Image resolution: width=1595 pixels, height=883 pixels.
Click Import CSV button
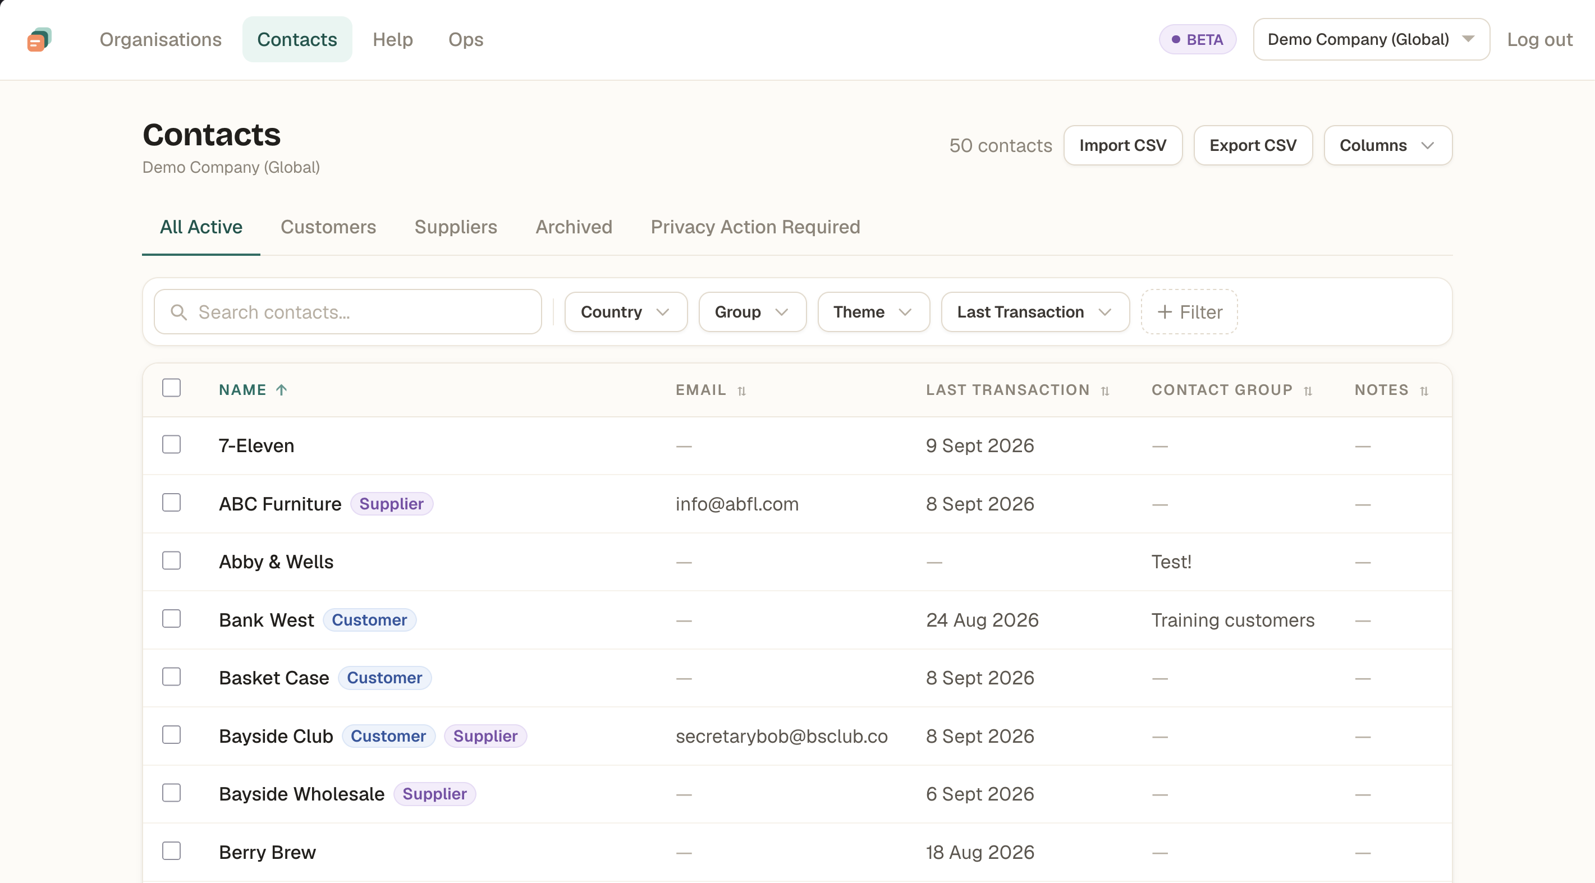(1123, 145)
